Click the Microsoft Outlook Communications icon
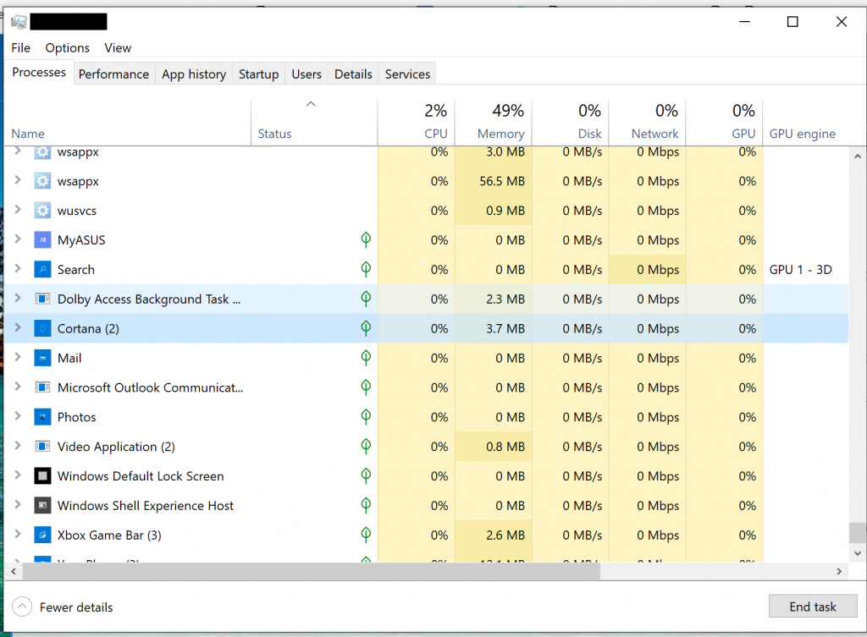This screenshot has height=637, width=867. 42,387
